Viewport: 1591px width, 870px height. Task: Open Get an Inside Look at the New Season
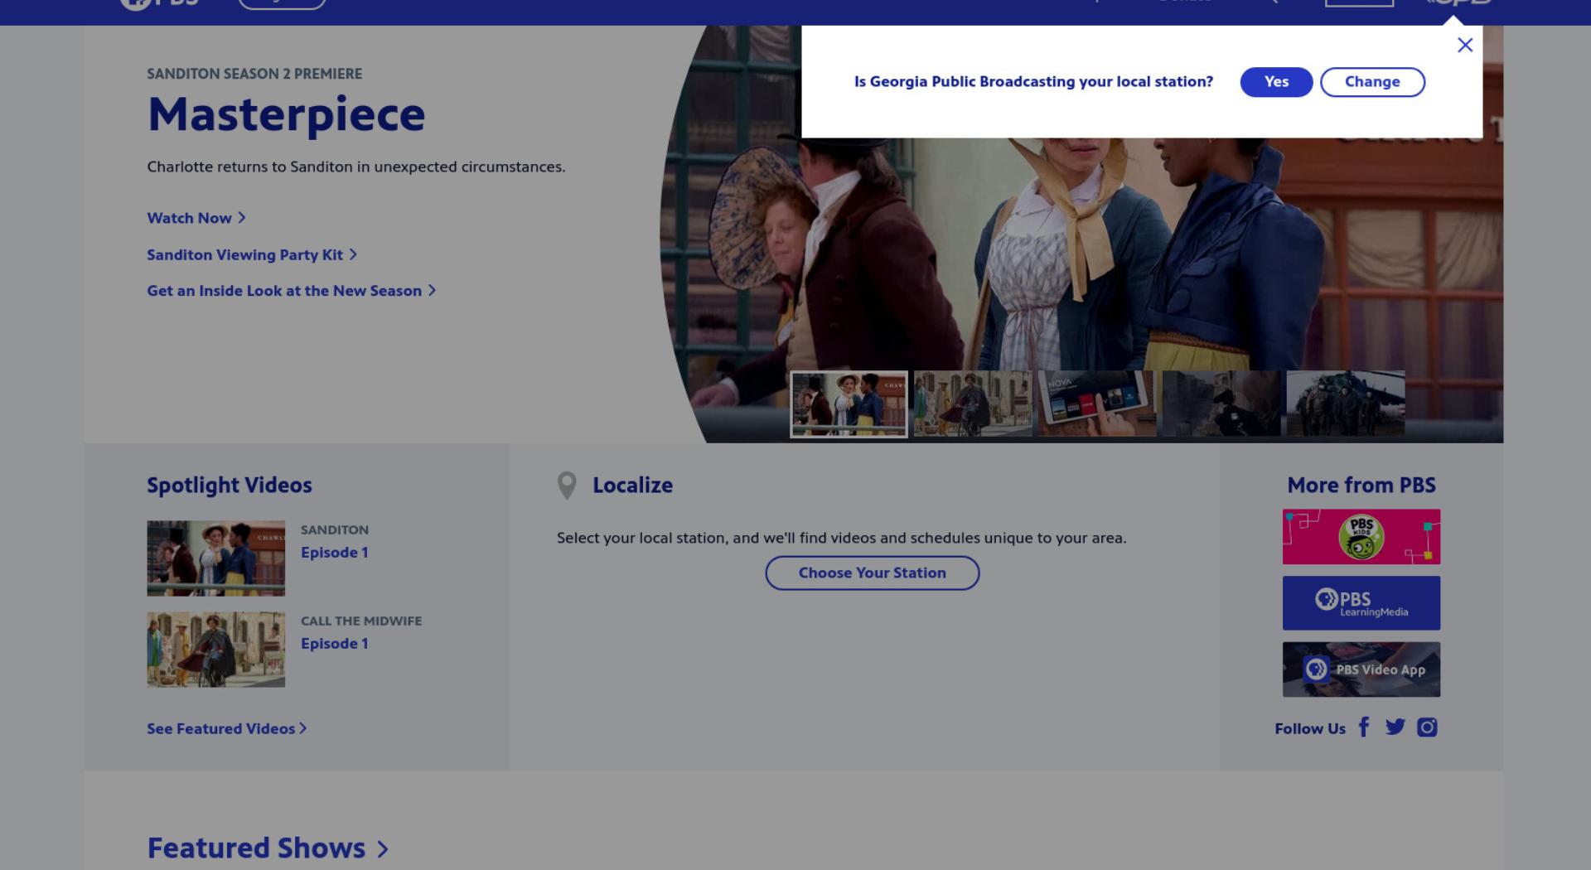coord(292,291)
